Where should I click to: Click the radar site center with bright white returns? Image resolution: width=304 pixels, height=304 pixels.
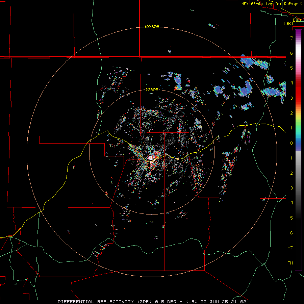[x=151, y=158]
